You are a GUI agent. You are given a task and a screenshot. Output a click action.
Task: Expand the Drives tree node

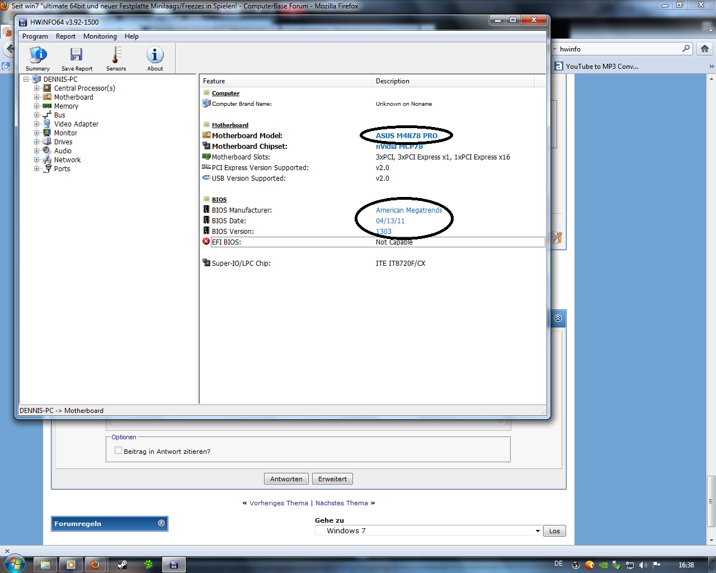(36, 142)
